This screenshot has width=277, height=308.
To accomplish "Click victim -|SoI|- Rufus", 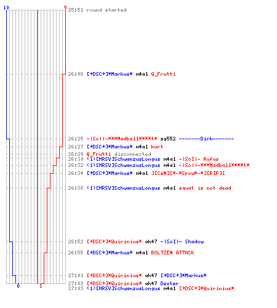I will 199,159.
